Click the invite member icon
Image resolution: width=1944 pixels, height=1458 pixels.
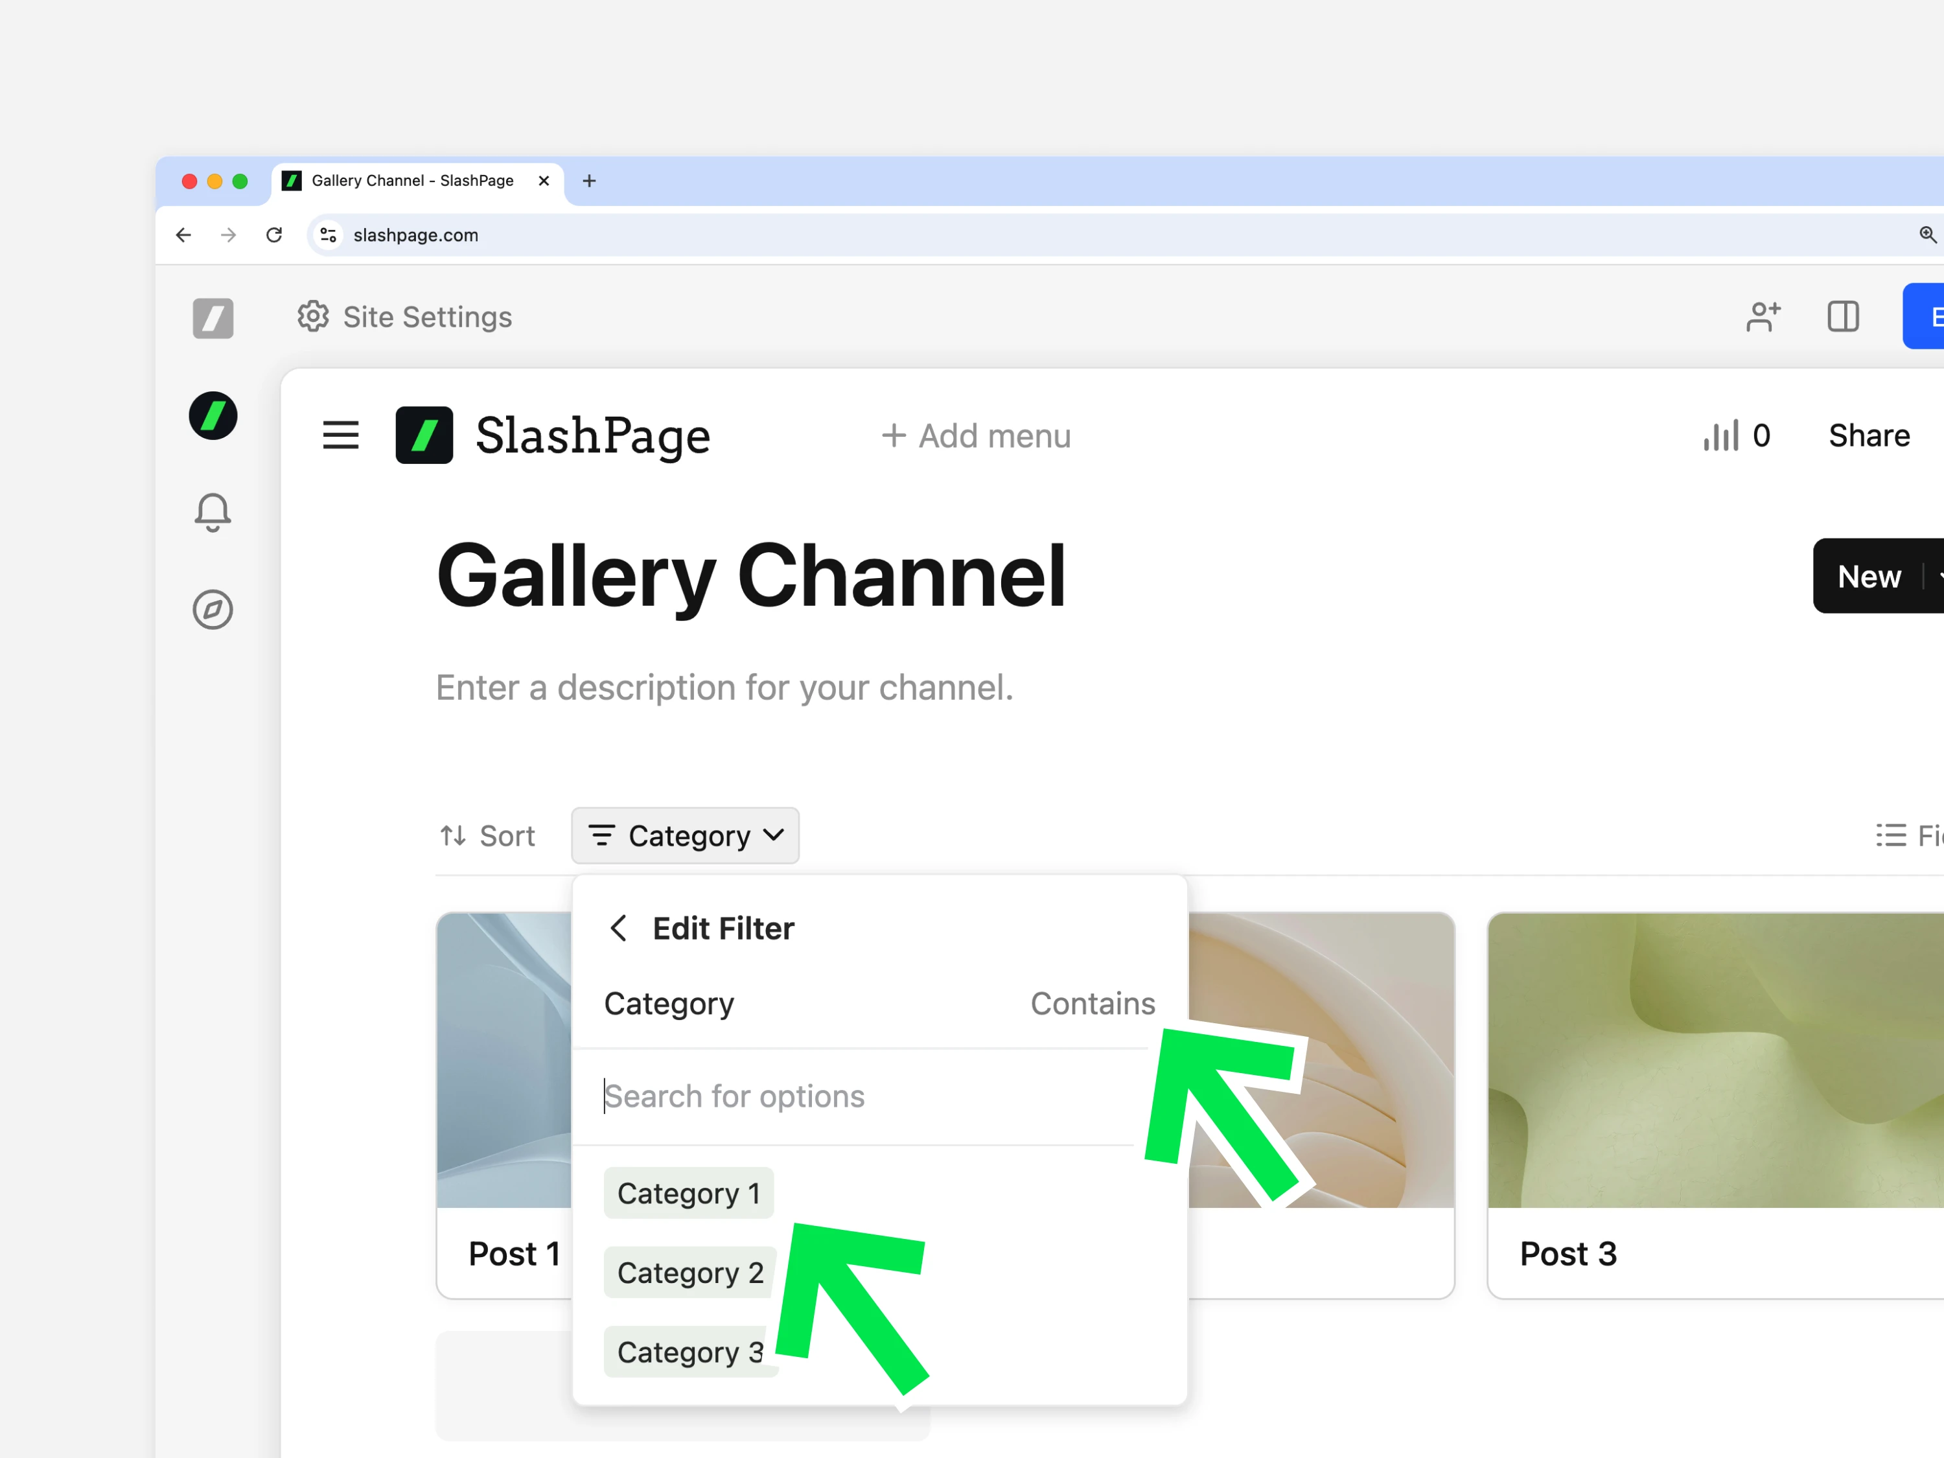click(1763, 316)
